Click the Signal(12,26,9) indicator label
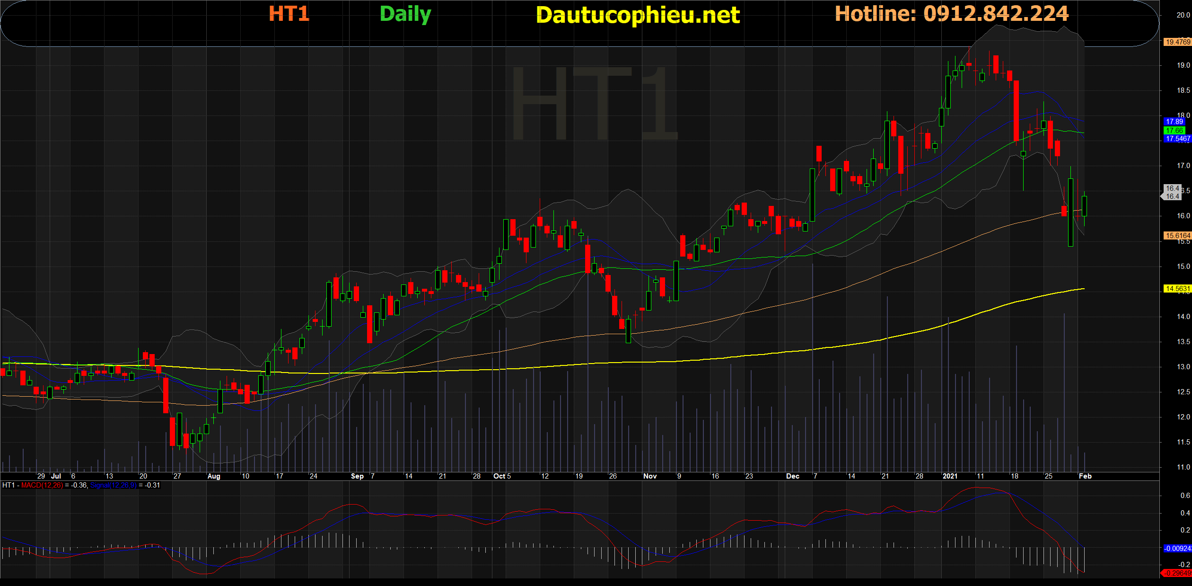 point(113,485)
